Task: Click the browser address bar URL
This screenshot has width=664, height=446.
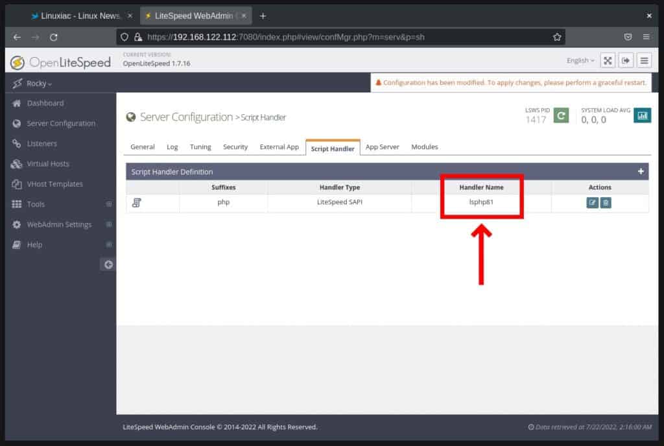Action: pyautogui.click(x=286, y=37)
